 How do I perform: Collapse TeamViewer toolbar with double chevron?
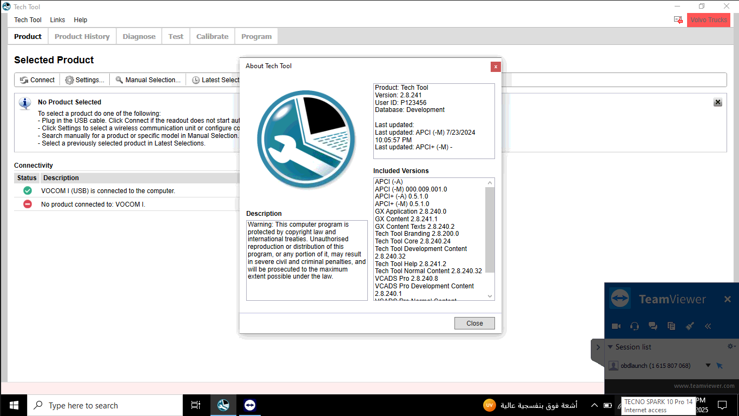708,326
